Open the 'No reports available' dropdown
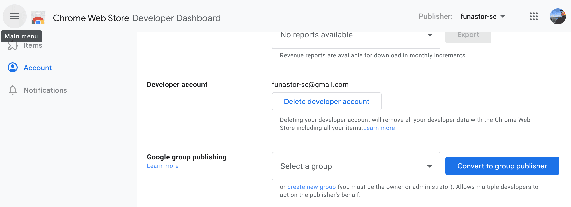Image resolution: width=571 pixels, height=207 pixels. 356,36
